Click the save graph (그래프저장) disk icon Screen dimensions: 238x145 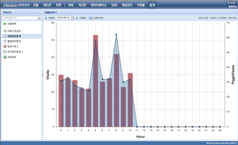point(90,18)
